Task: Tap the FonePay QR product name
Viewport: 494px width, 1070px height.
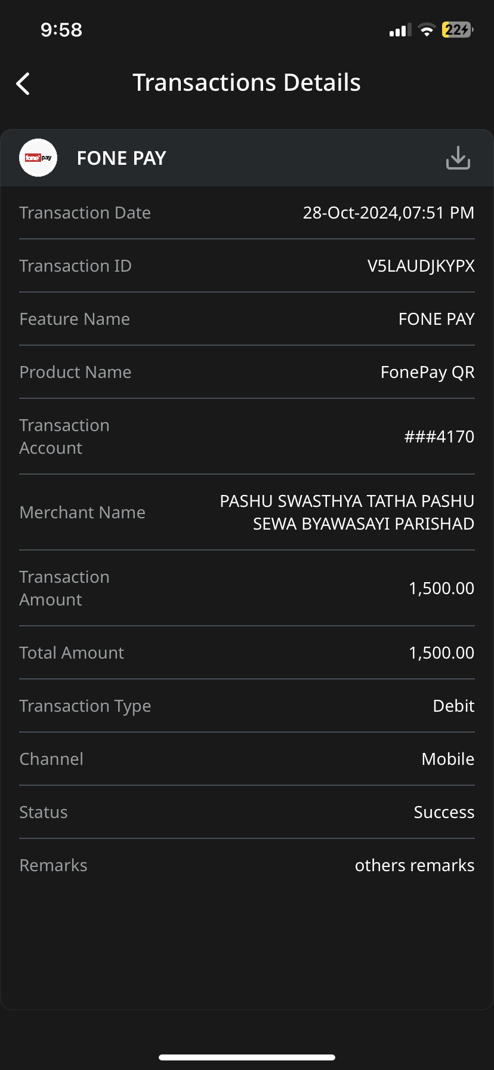Action: click(428, 372)
